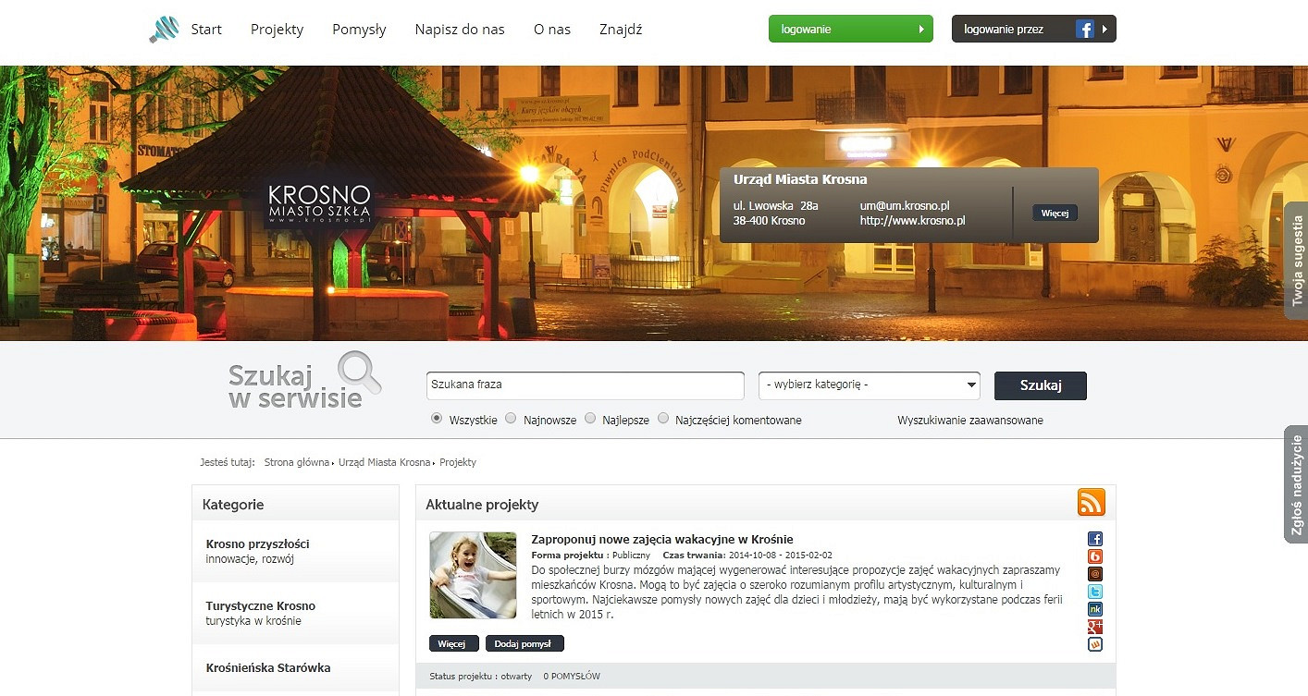1308x696 pixels.
Task: Open the RSS feed icon
Action: tap(1092, 503)
